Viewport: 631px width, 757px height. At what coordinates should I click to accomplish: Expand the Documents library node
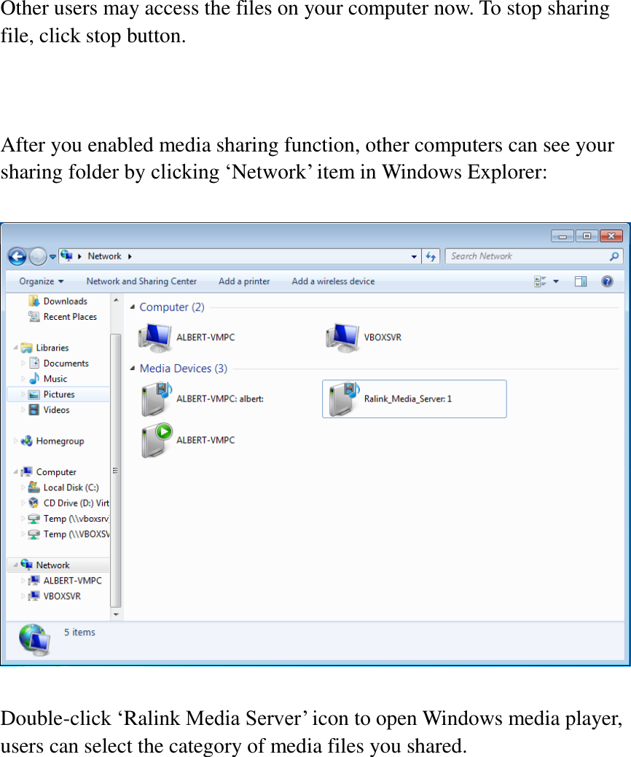coord(23,363)
